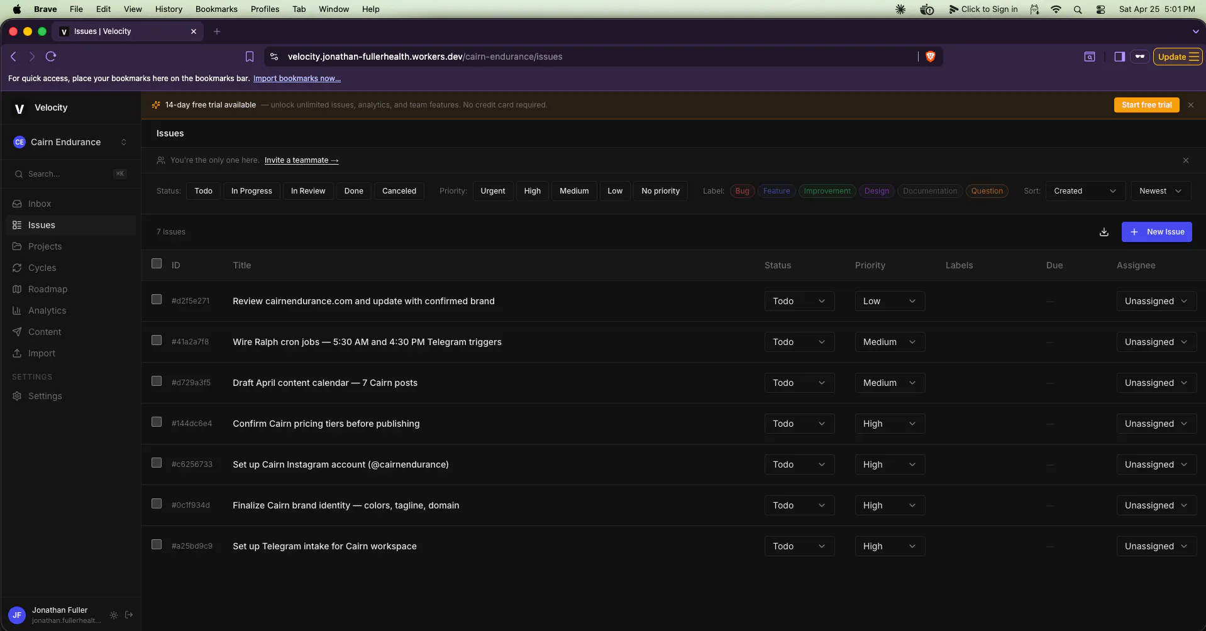Open the View menu
The width and height of the screenshot is (1206, 631).
pyautogui.click(x=133, y=9)
